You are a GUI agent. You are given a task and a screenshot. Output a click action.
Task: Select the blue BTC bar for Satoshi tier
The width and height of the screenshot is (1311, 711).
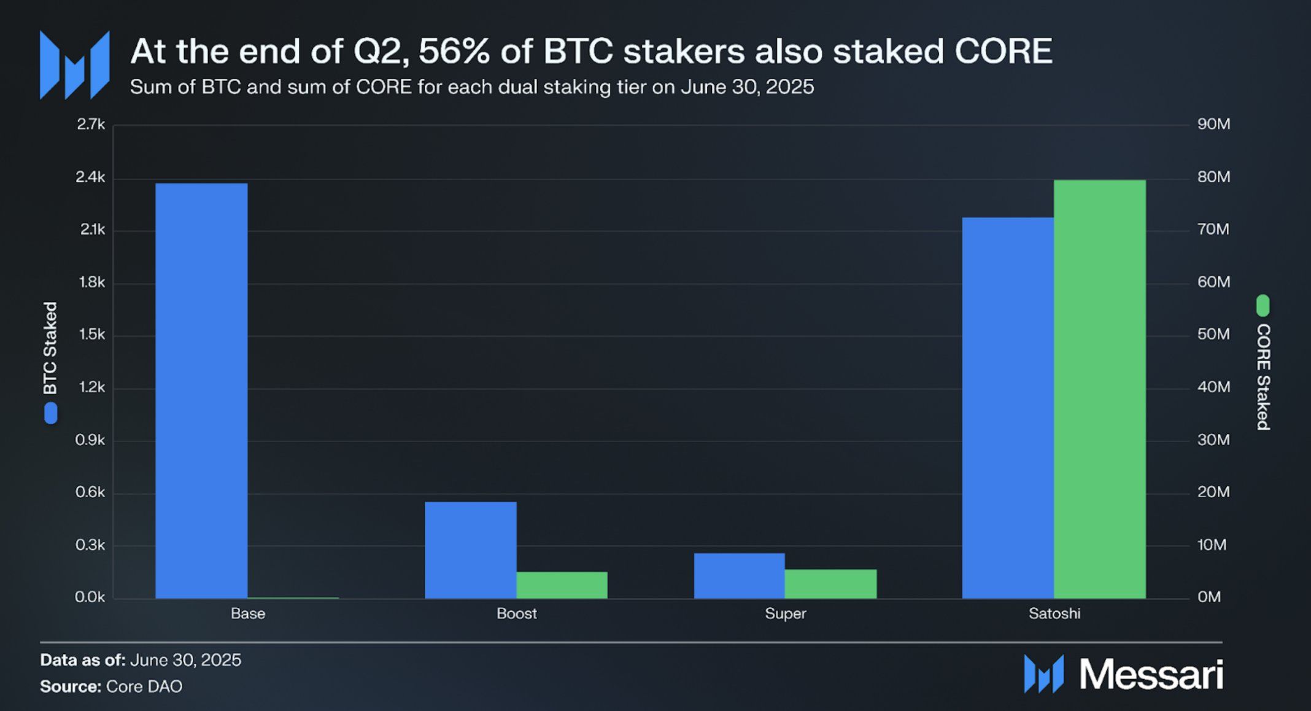click(1007, 408)
